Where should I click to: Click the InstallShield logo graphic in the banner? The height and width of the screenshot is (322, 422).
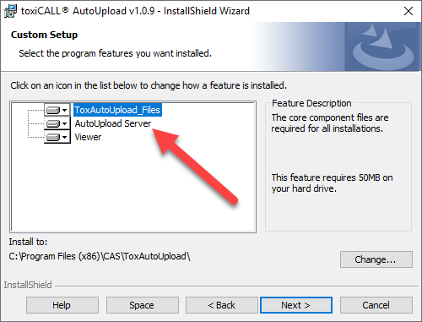click(x=383, y=46)
